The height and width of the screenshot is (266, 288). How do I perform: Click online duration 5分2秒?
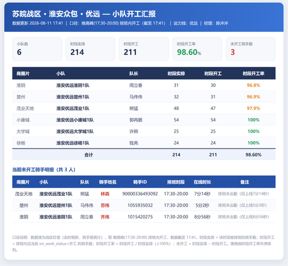point(202,206)
